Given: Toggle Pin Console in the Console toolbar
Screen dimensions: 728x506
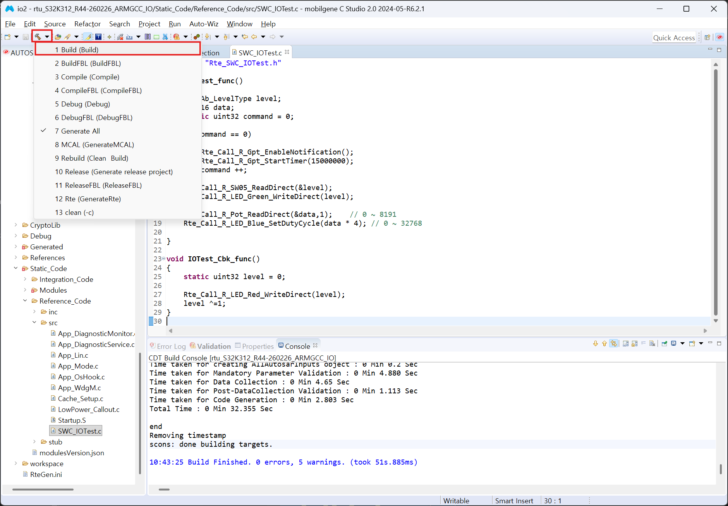Looking at the screenshot, I should (x=664, y=343).
